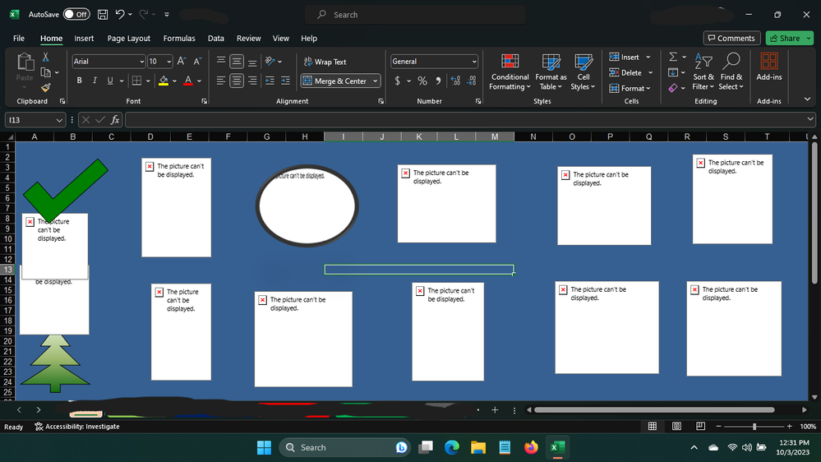This screenshot has width=821, height=462.
Task: Click the Align Left icon
Action: [221, 81]
